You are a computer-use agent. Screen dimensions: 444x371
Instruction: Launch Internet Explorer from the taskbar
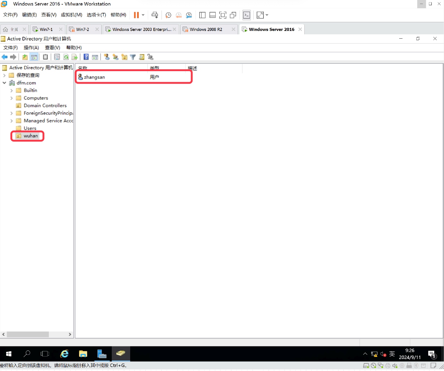pyautogui.click(x=64, y=354)
